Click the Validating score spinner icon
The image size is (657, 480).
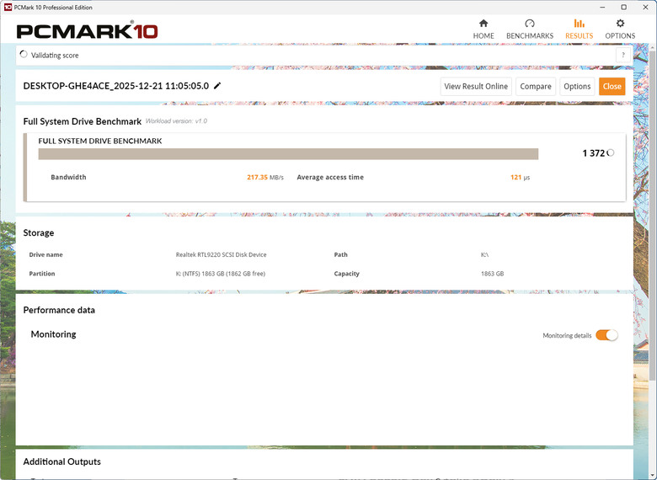click(x=24, y=55)
